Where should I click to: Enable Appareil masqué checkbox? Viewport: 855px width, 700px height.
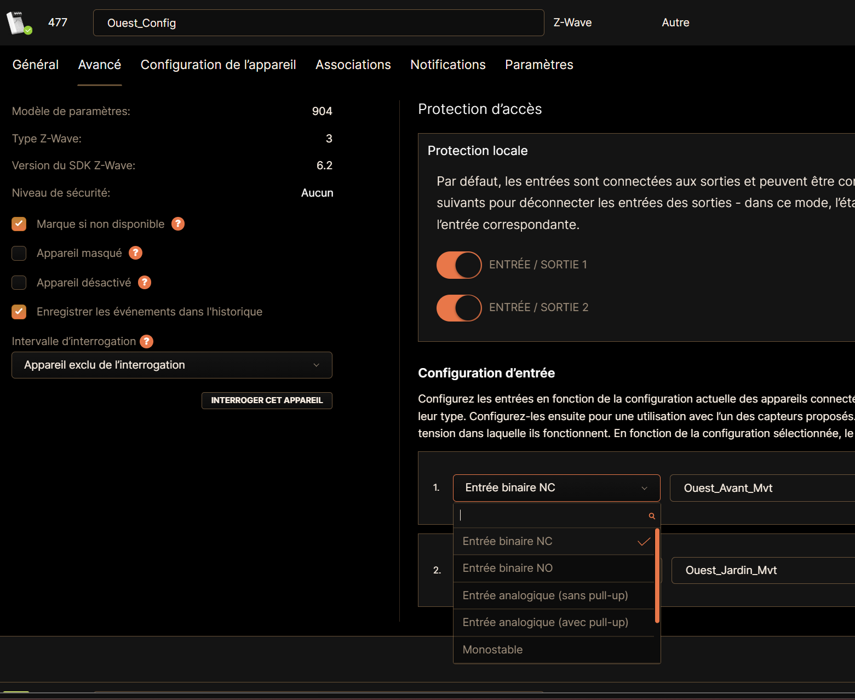(19, 253)
